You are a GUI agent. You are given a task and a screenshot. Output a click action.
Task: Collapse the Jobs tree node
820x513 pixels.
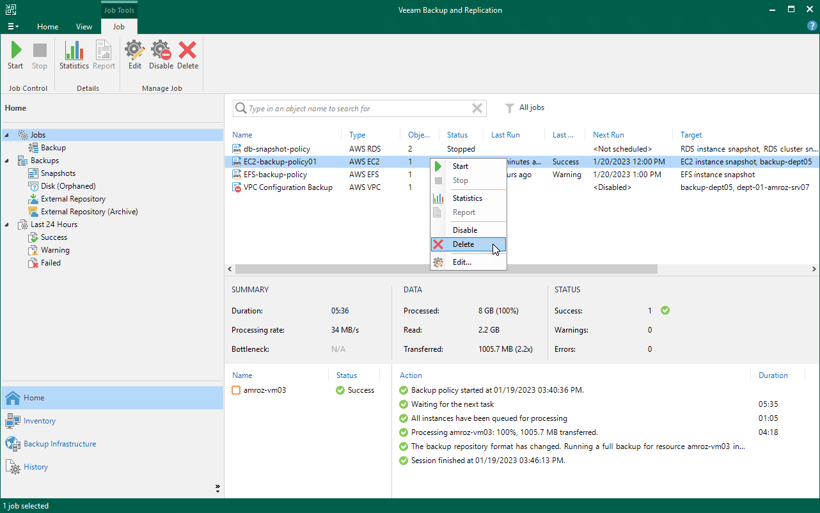tap(7, 135)
